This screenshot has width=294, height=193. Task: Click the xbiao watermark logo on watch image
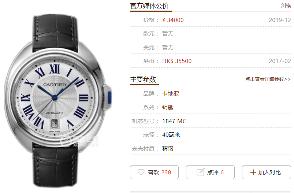79,141
